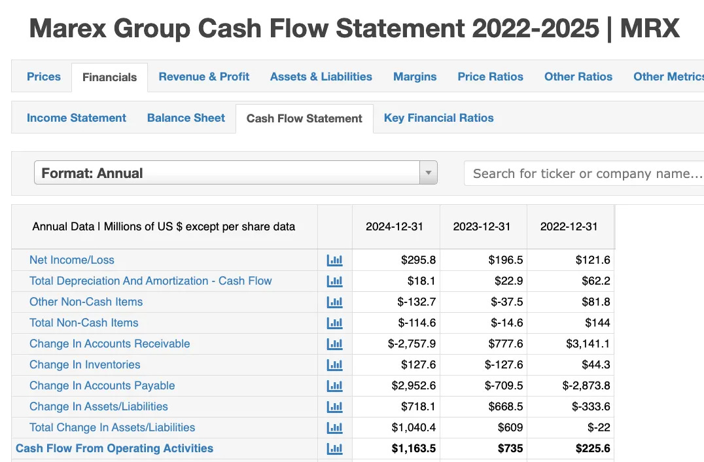Open the Format: Annual selection box
Screen dimensions: 704x462
(236, 173)
